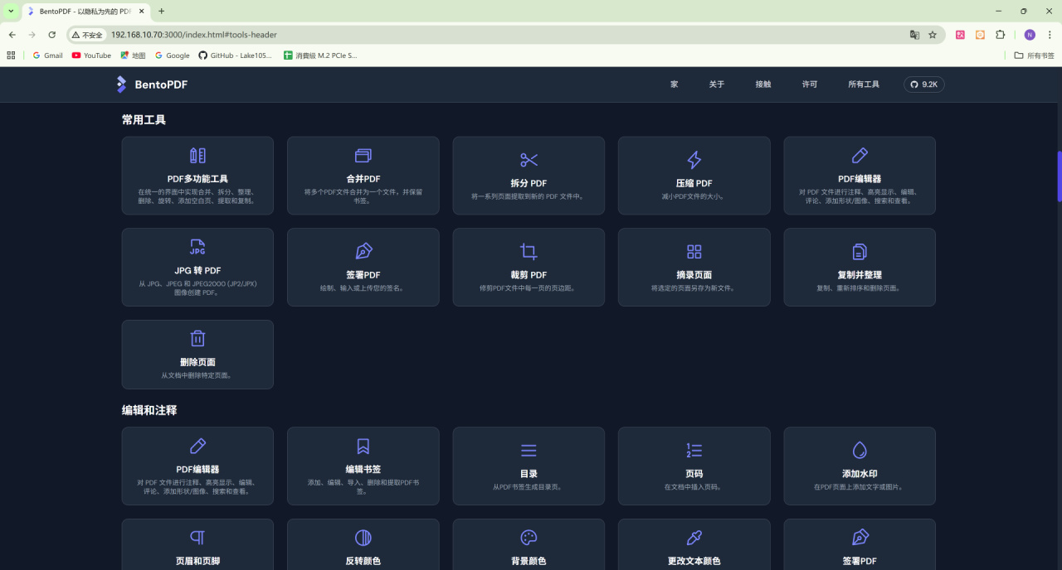Open the 删除页面 tool card title
Image resolution: width=1062 pixels, height=570 pixels.
click(x=197, y=362)
